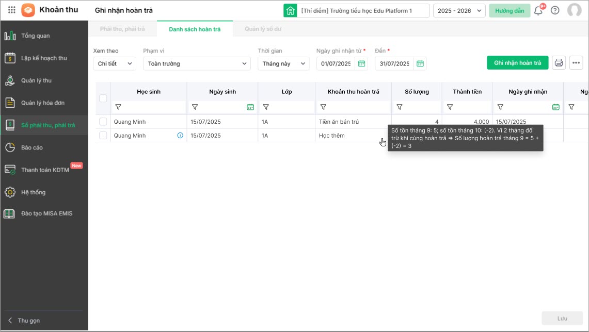
Task: Open calendar for Ngày ghi nhận từ
Action: pos(362,63)
